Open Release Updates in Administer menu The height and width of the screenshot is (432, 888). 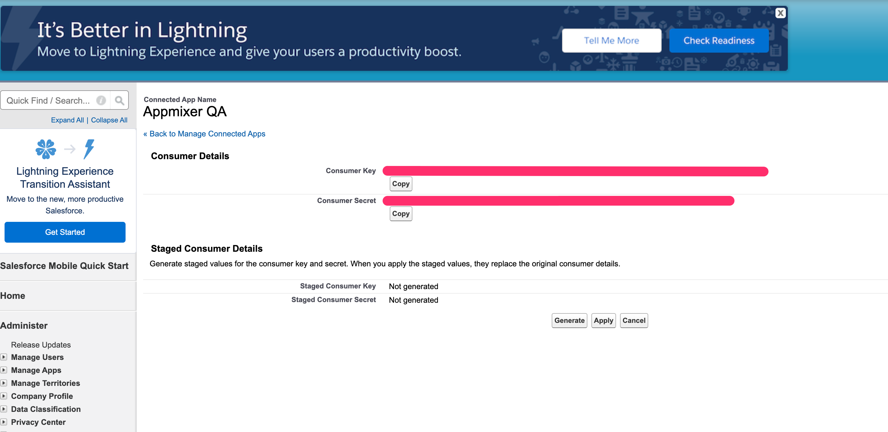pos(41,345)
